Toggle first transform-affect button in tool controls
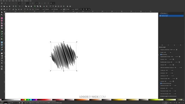Viewport: 185px width, 104px height. coord(81,9)
